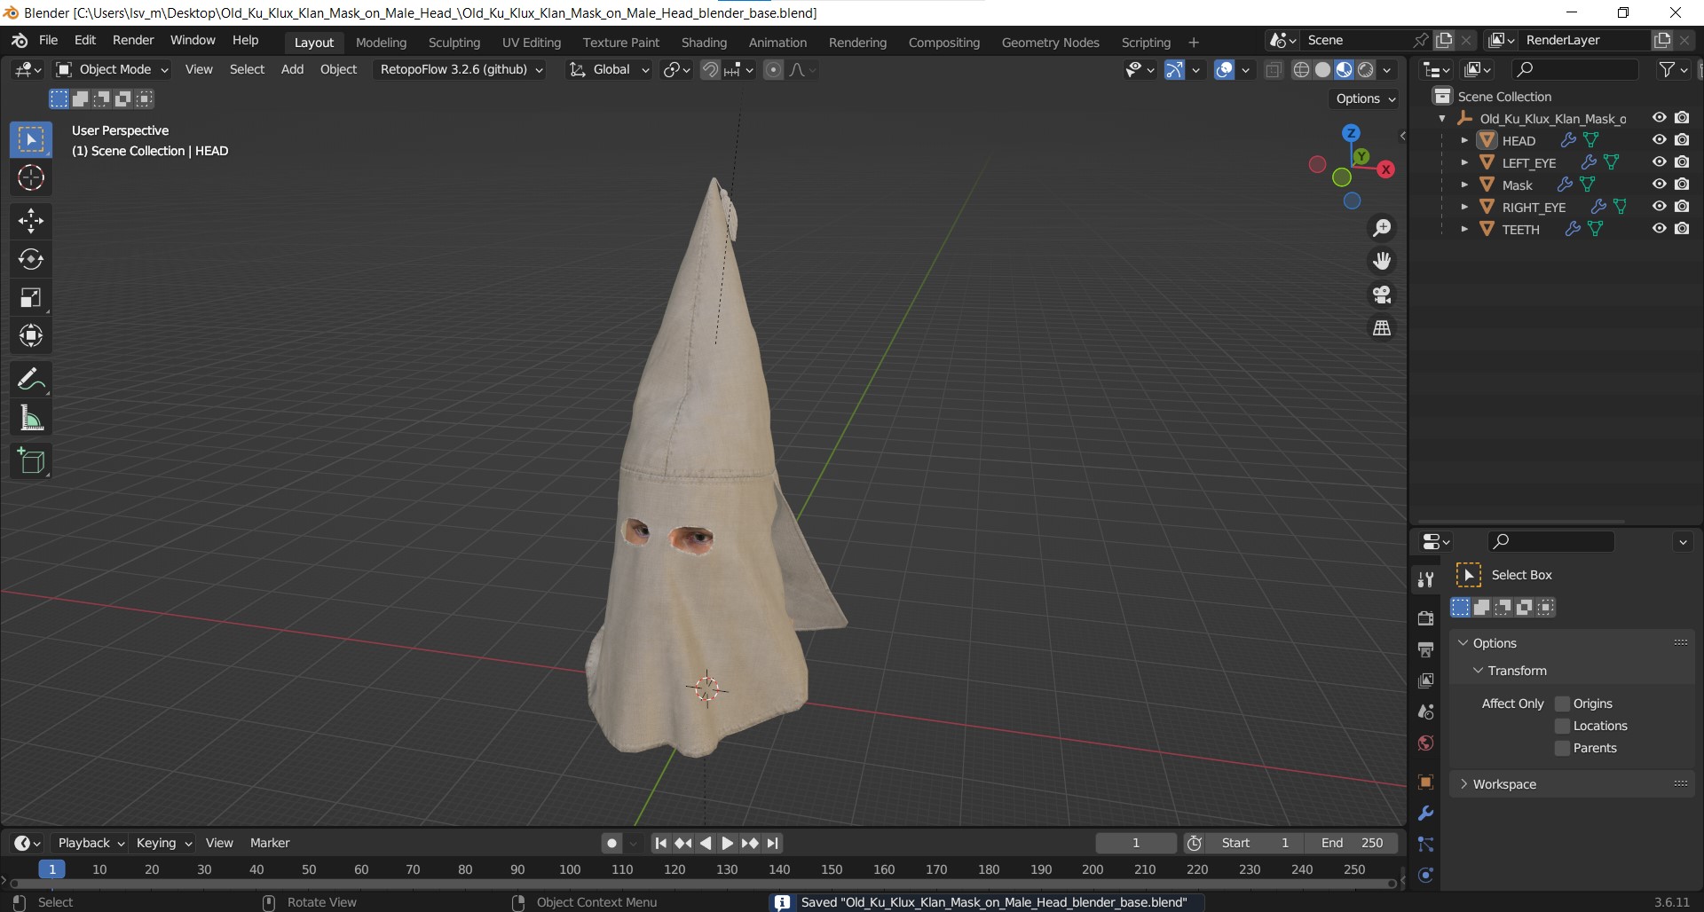Switch to the Geometry Nodes workspace tab

1050,43
